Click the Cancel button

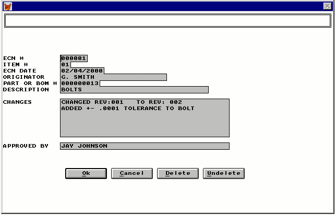coord(132,173)
